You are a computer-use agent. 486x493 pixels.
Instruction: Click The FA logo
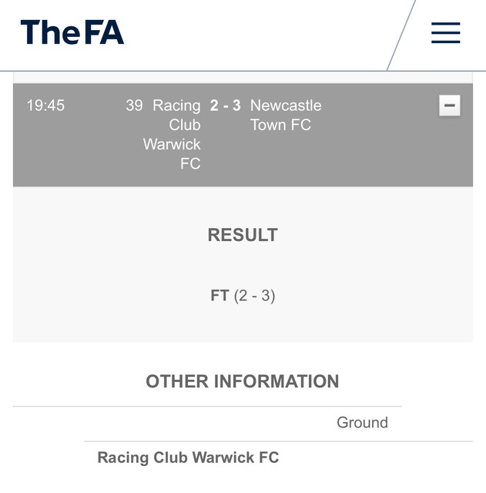[72, 32]
